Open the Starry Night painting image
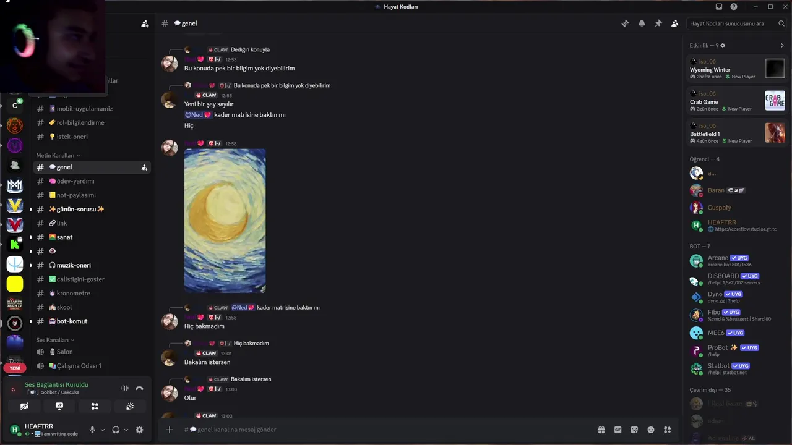This screenshot has width=792, height=445. [x=225, y=221]
